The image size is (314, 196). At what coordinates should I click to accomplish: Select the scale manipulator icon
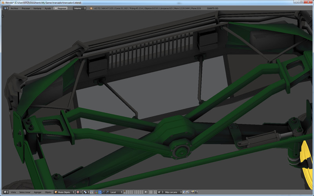coord(108,192)
